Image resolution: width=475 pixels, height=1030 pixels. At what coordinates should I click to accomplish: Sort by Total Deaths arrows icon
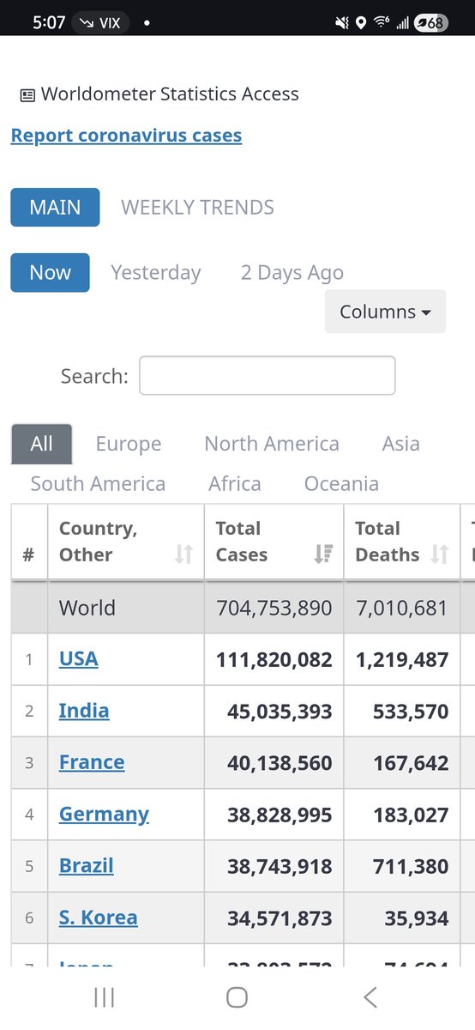point(439,554)
